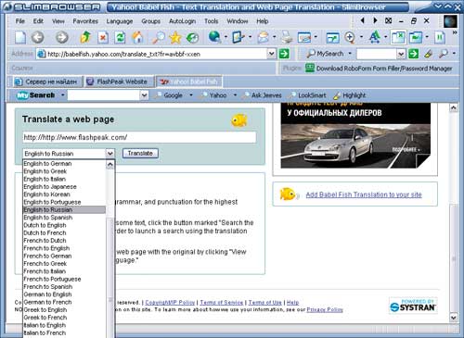The height and width of the screenshot is (338, 464).
Task: Open the Search magnifier toolbar icon
Action: [159, 37]
